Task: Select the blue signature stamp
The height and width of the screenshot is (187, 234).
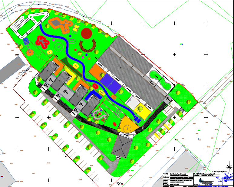Action: (225, 178)
